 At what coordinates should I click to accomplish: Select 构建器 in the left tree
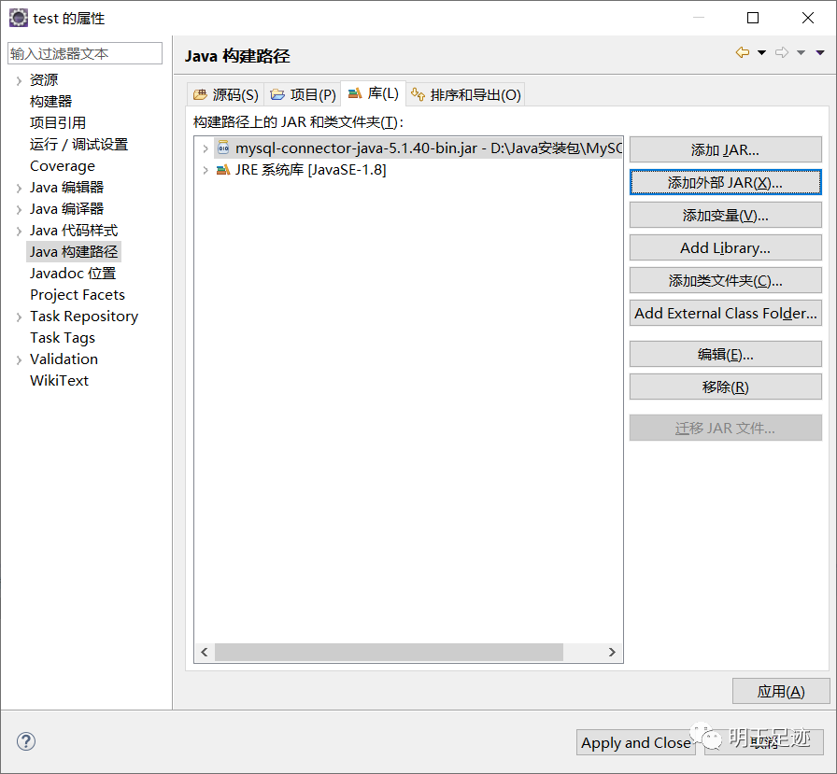(50, 102)
